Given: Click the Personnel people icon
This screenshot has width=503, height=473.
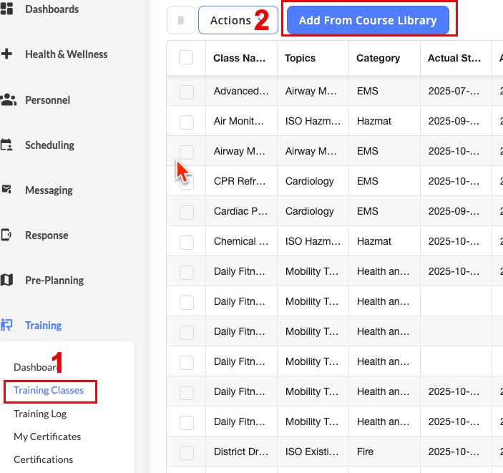Looking at the screenshot, I should click(7, 100).
